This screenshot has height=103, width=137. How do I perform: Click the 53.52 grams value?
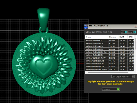point(112,46)
